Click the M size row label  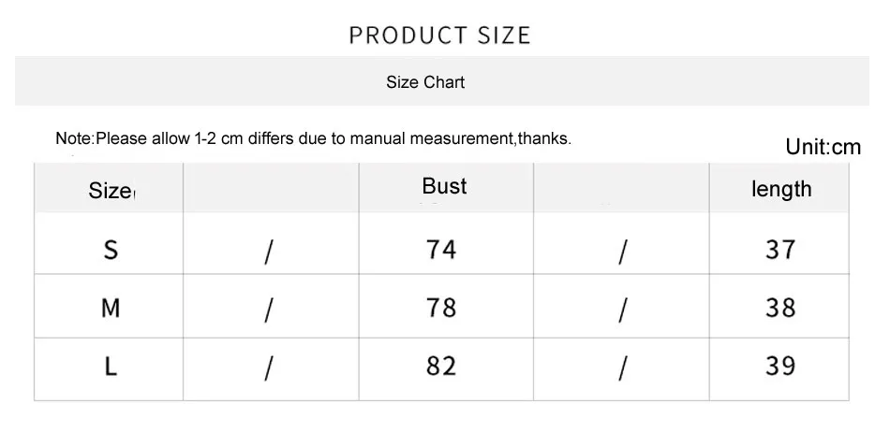(111, 309)
